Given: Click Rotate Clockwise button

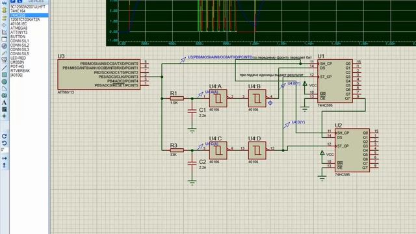Looking at the screenshot, I should (4, 136).
